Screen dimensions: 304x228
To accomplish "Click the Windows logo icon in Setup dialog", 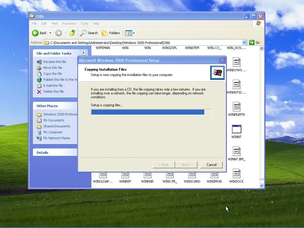I will pos(217,73).
